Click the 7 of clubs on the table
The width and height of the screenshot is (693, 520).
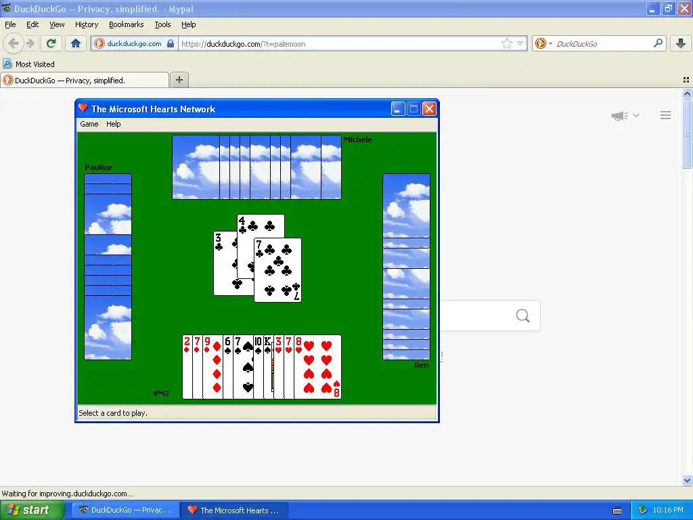(x=277, y=270)
